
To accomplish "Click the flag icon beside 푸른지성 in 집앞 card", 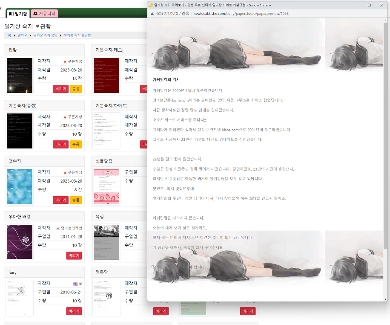I will click(65, 61).
